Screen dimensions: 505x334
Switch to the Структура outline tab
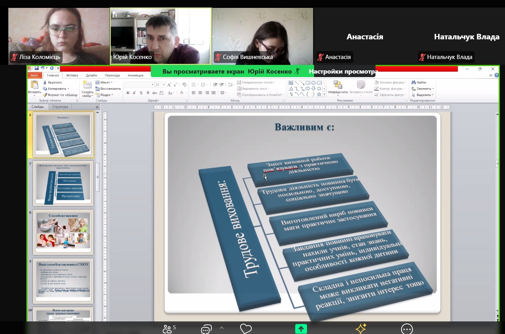(60, 107)
